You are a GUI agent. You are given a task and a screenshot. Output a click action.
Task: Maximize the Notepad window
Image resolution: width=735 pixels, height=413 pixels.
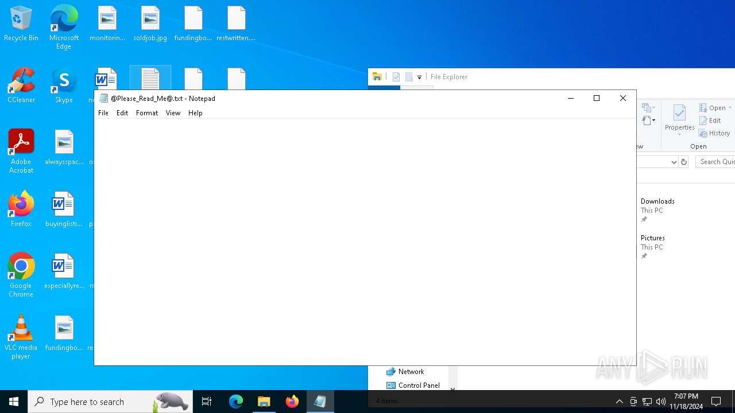[x=597, y=98]
